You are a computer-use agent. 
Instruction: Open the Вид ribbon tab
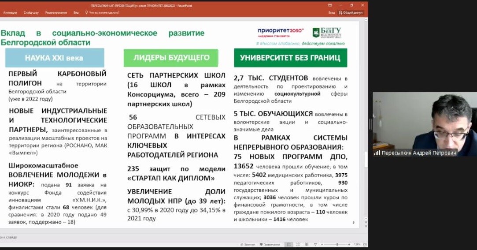pos(76,13)
